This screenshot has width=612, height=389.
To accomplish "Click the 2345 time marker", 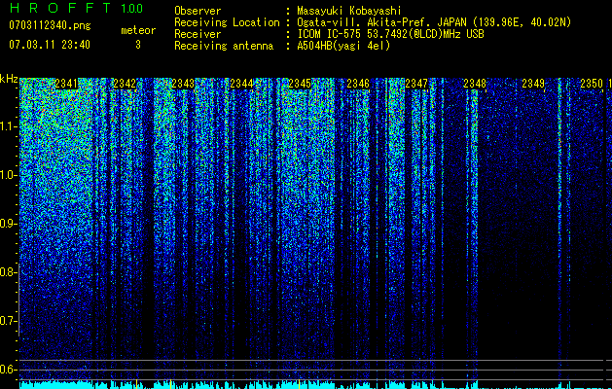I will (x=300, y=84).
